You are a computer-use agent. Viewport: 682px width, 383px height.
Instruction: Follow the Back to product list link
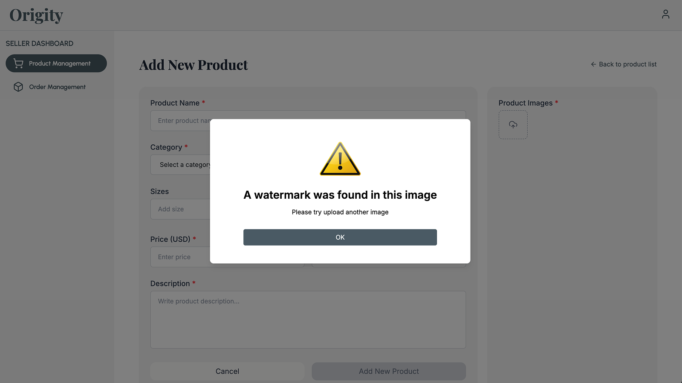(627, 64)
